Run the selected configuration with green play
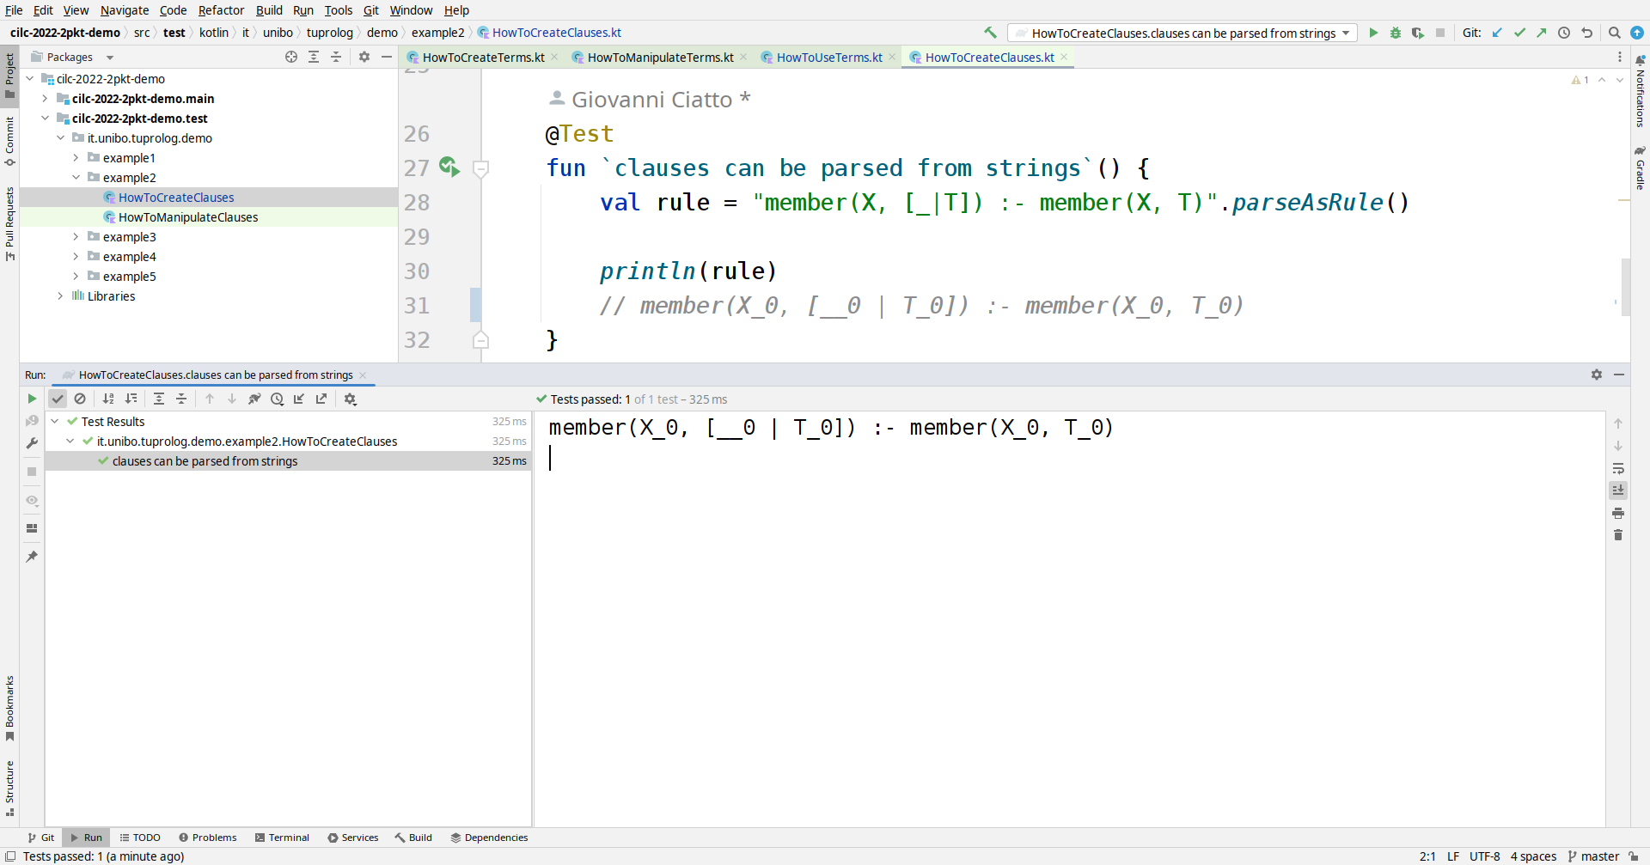Screen dimensions: 1650x865 point(1373,33)
